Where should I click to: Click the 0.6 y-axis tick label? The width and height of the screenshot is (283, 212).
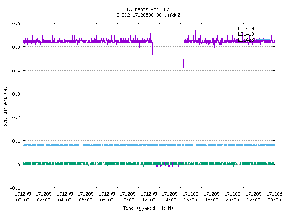[16, 23]
